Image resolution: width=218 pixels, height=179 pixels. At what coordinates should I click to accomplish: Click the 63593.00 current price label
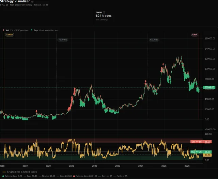[x=209, y=87]
